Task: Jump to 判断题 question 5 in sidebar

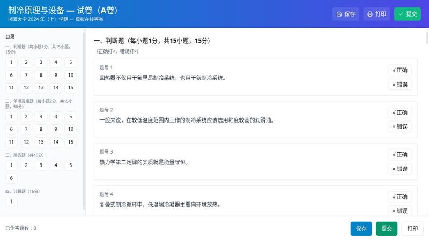Action: tap(71, 62)
